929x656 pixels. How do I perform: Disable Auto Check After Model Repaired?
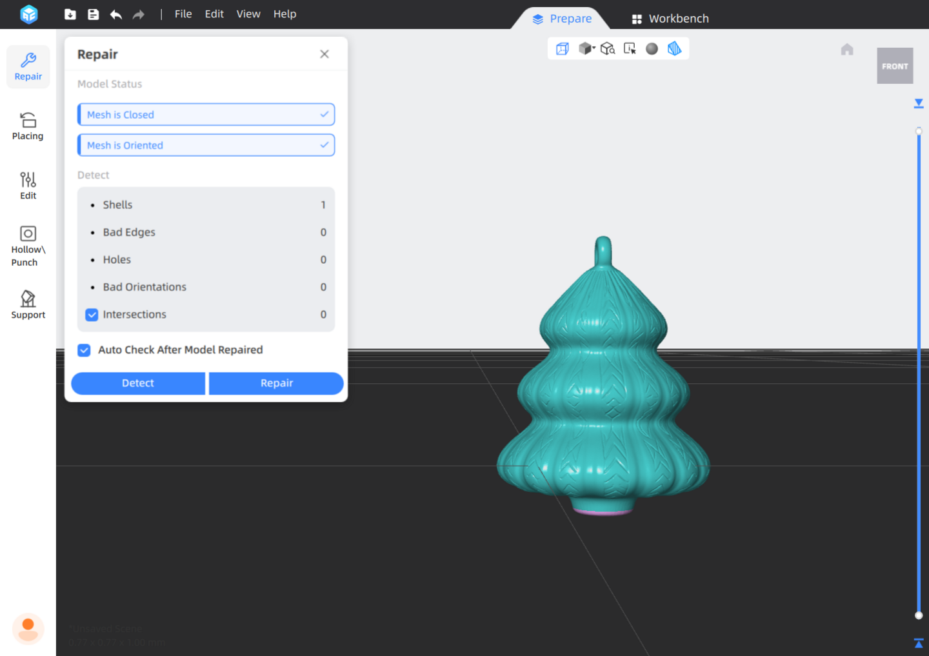click(85, 350)
